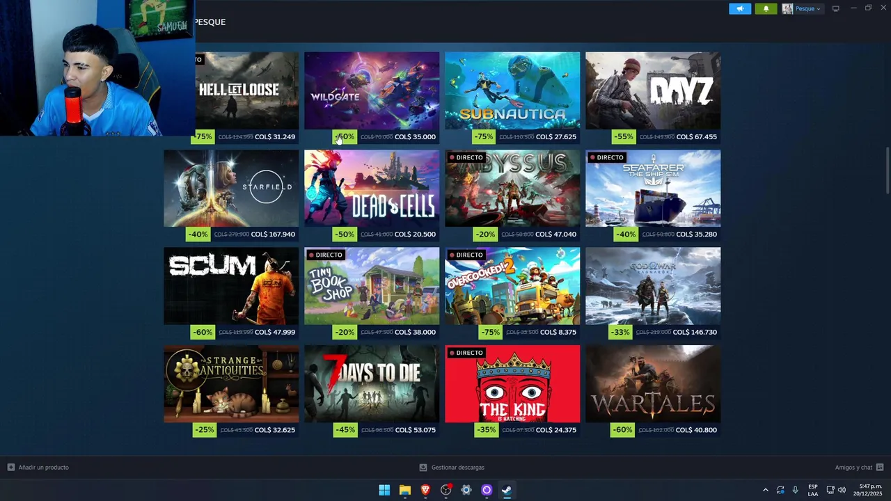Open the gear Settings app in the taskbar
This screenshot has height=501, width=891.
(466, 490)
